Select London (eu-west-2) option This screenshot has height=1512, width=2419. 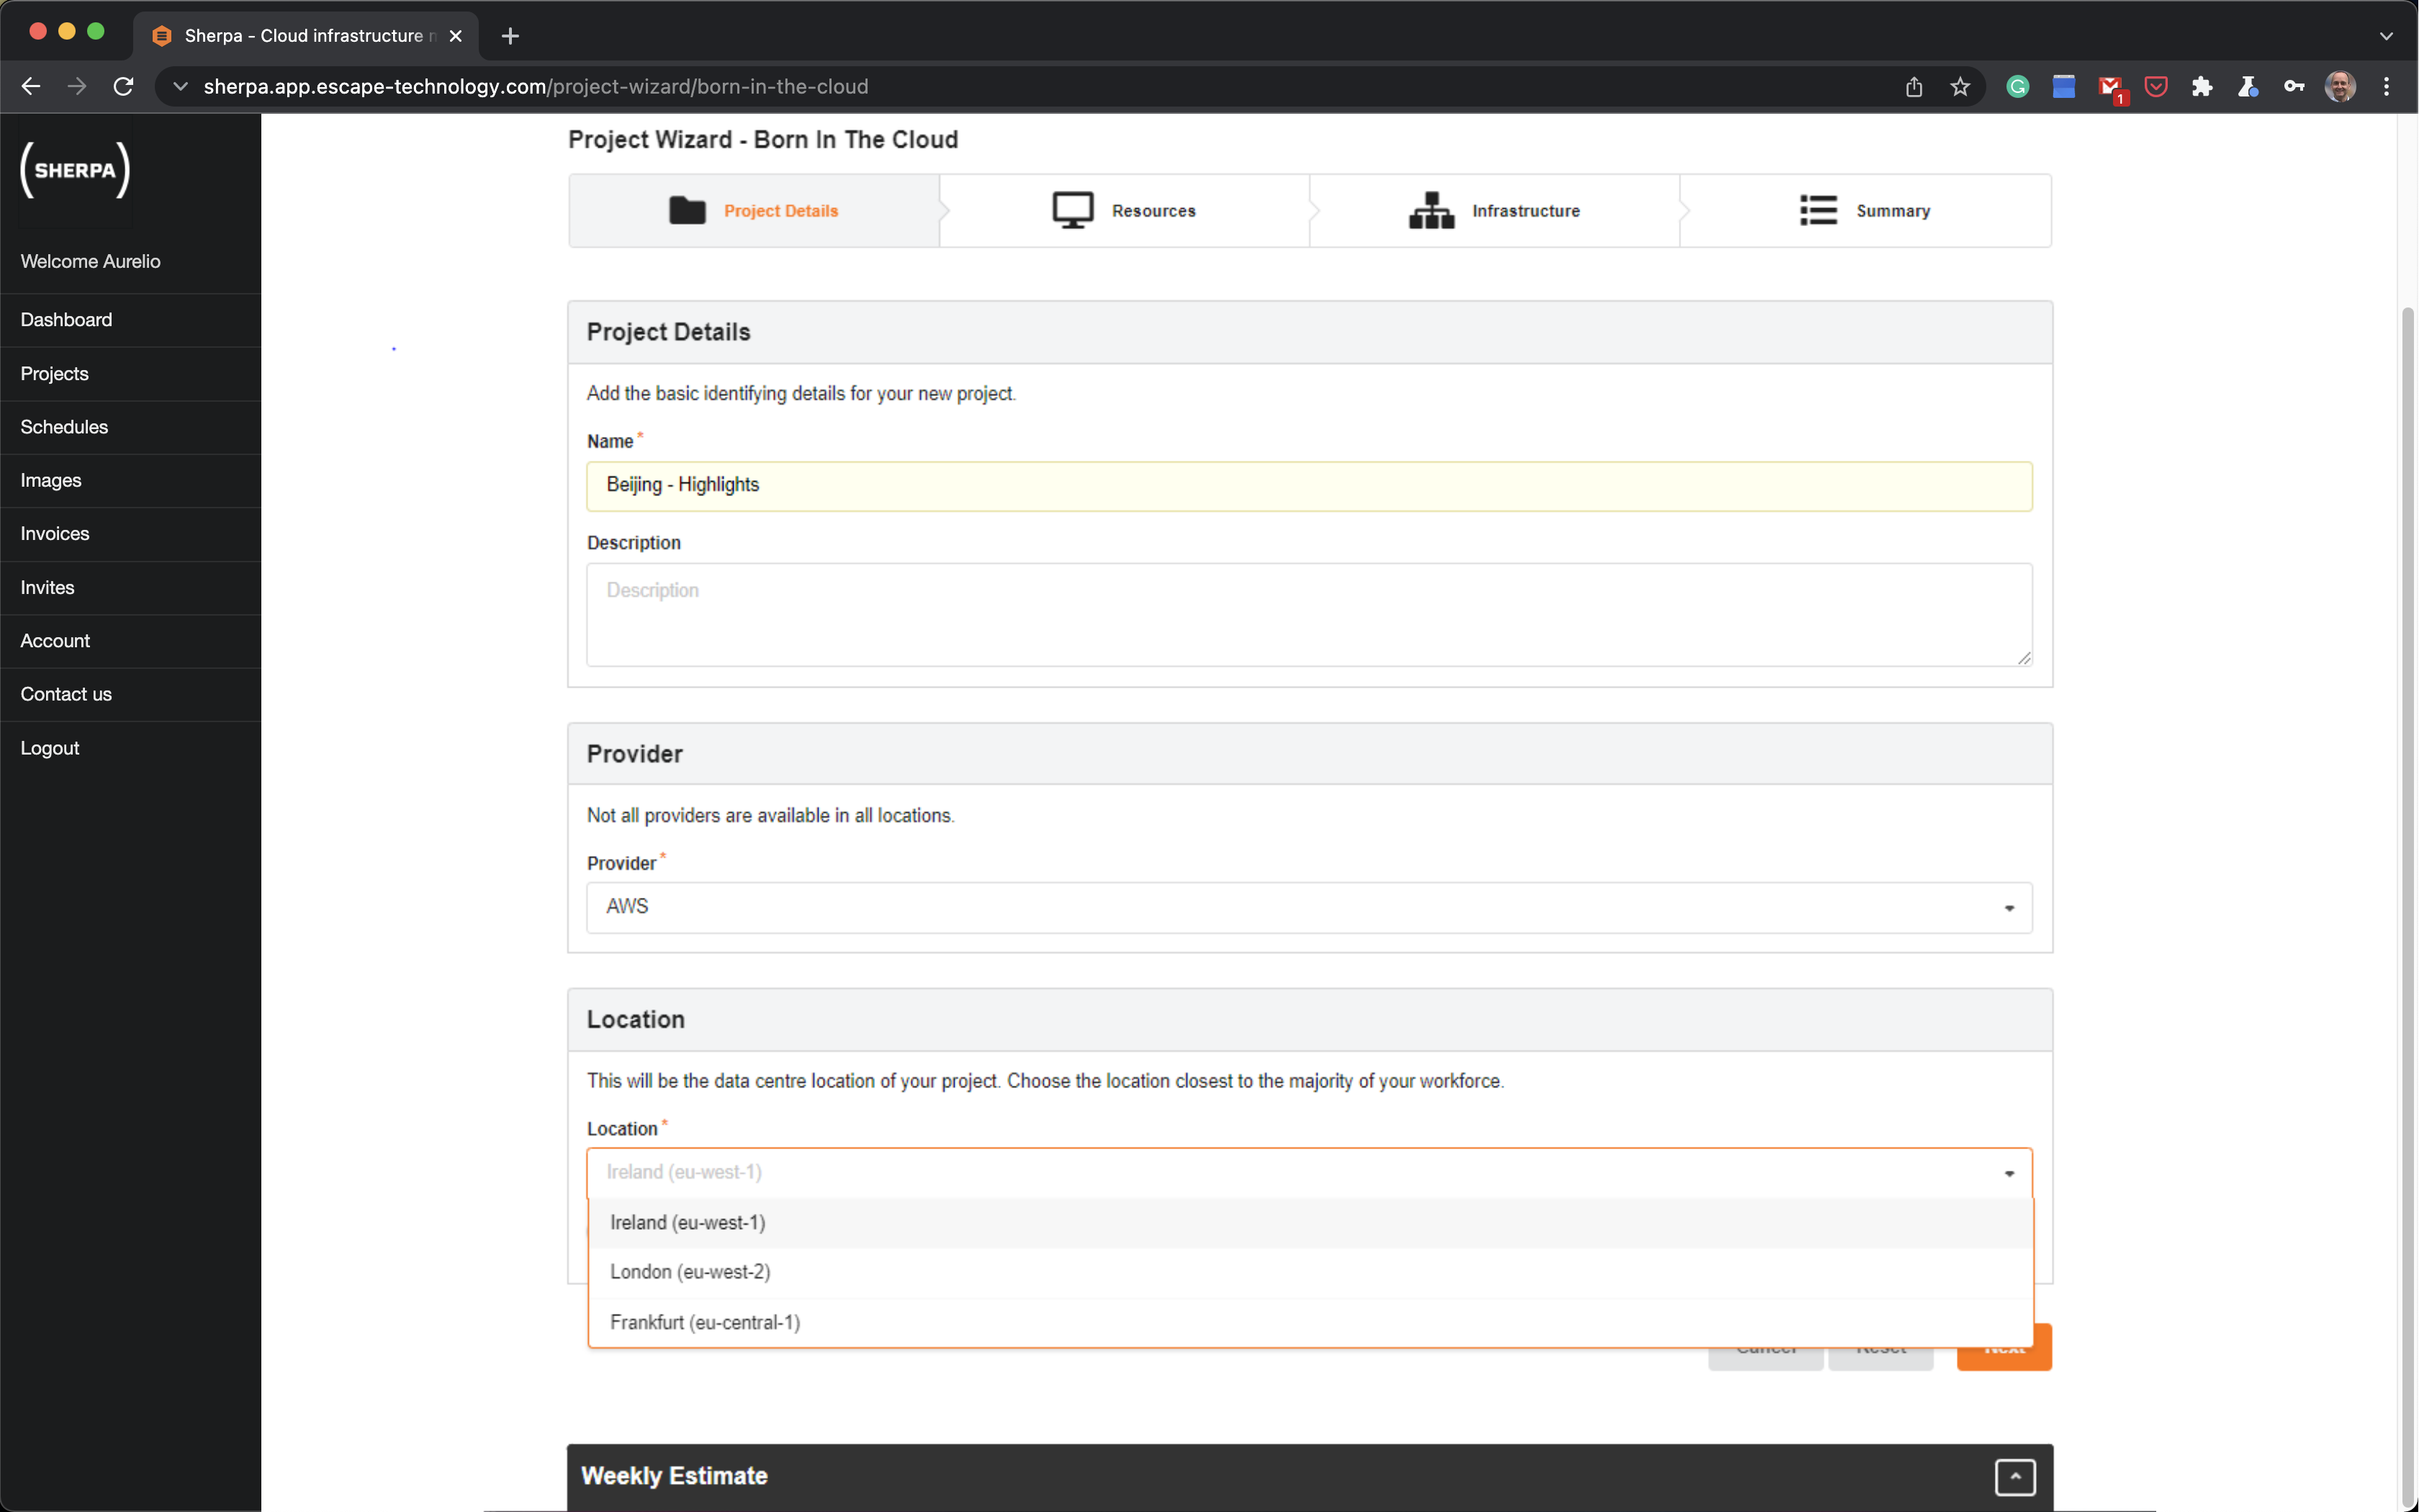coord(690,1272)
